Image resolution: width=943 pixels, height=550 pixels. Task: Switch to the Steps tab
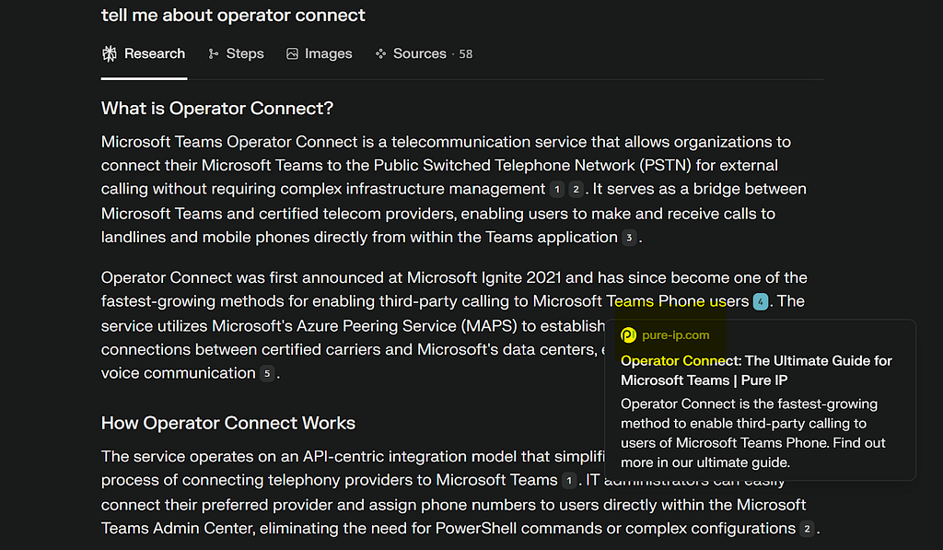236,53
